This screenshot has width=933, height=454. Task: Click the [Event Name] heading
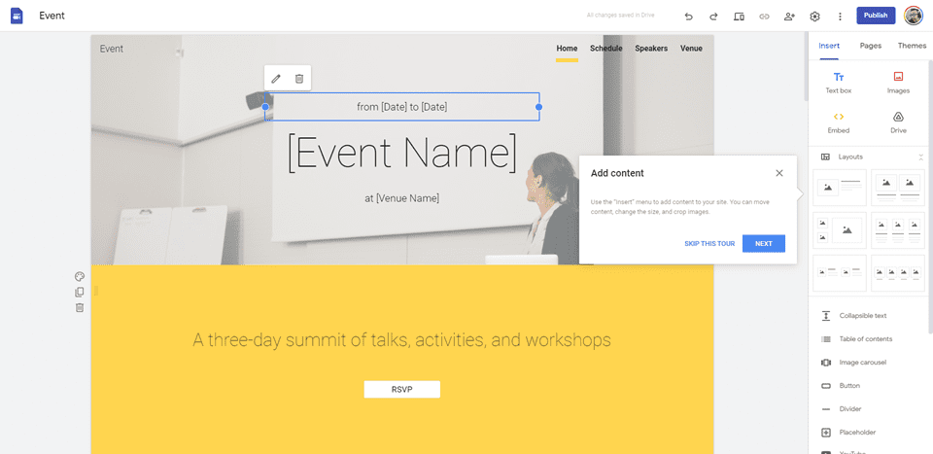coord(402,154)
